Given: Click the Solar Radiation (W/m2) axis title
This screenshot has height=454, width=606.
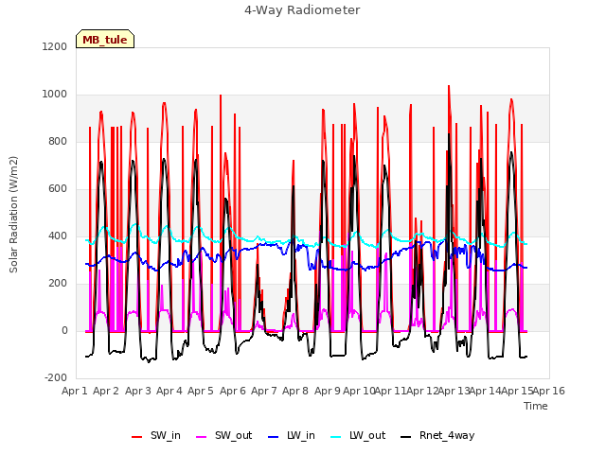Looking at the screenshot, I should tap(13, 215).
